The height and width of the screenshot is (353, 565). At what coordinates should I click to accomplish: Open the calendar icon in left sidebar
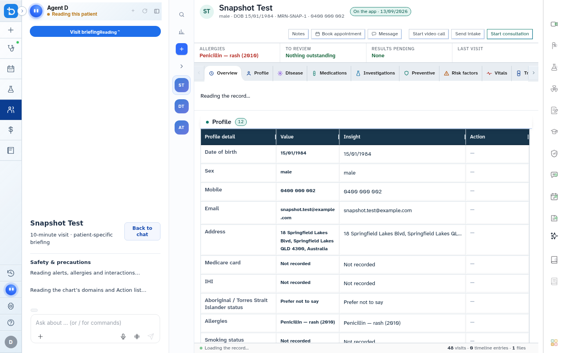pyautogui.click(x=11, y=69)
